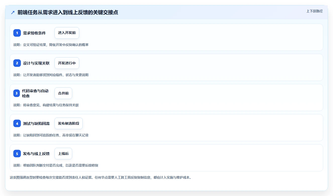Image resolution: width=333 pixels, height=196 pixels.
Task: Select step number 1 badge
Action: (x=17, y=33)
